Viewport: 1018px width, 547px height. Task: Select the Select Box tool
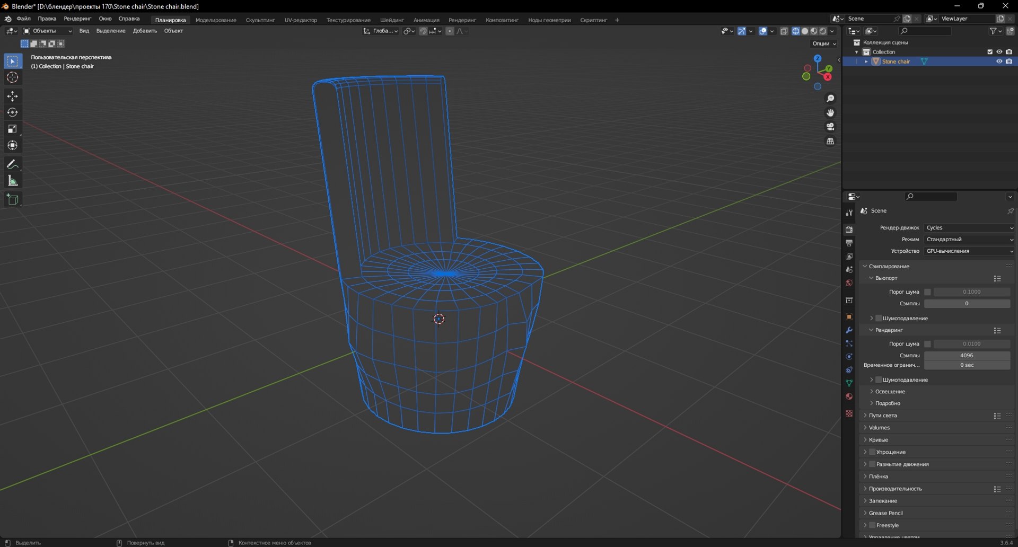[x=13, y=61]
